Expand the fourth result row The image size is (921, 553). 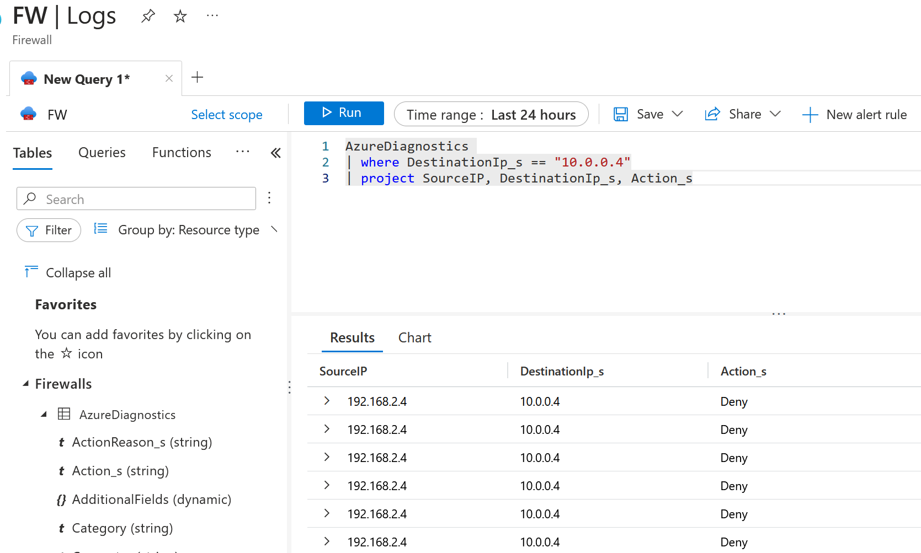coord(327,485)
